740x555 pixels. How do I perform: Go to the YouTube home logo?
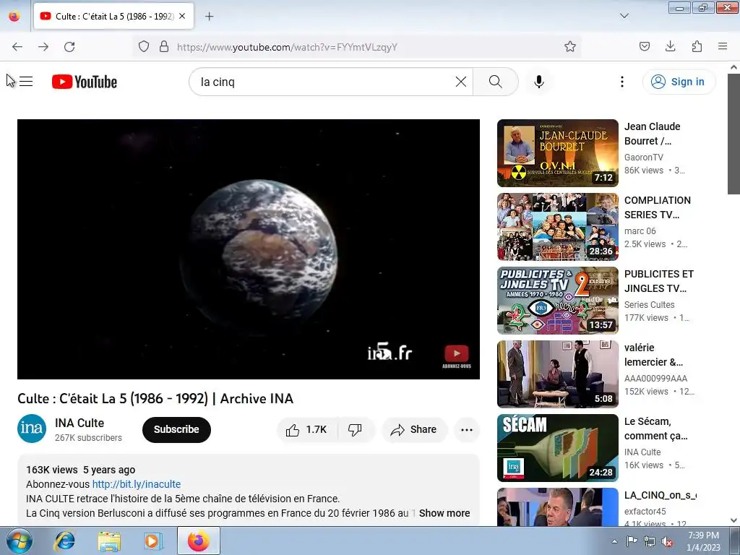[x=85, y=82]
